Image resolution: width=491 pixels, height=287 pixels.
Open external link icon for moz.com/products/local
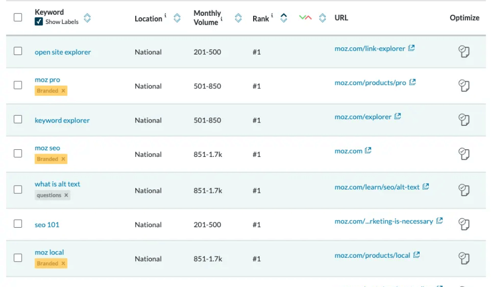(417, 255)
